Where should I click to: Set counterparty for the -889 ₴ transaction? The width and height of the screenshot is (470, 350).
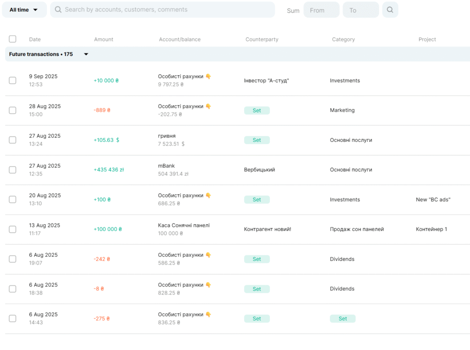point(257,110)
